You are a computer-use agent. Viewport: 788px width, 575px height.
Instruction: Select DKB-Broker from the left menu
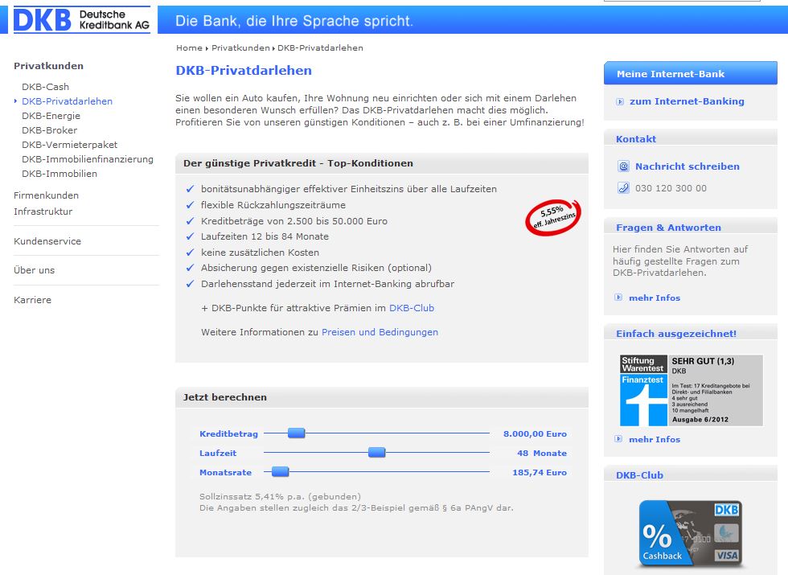pos(49,130)
